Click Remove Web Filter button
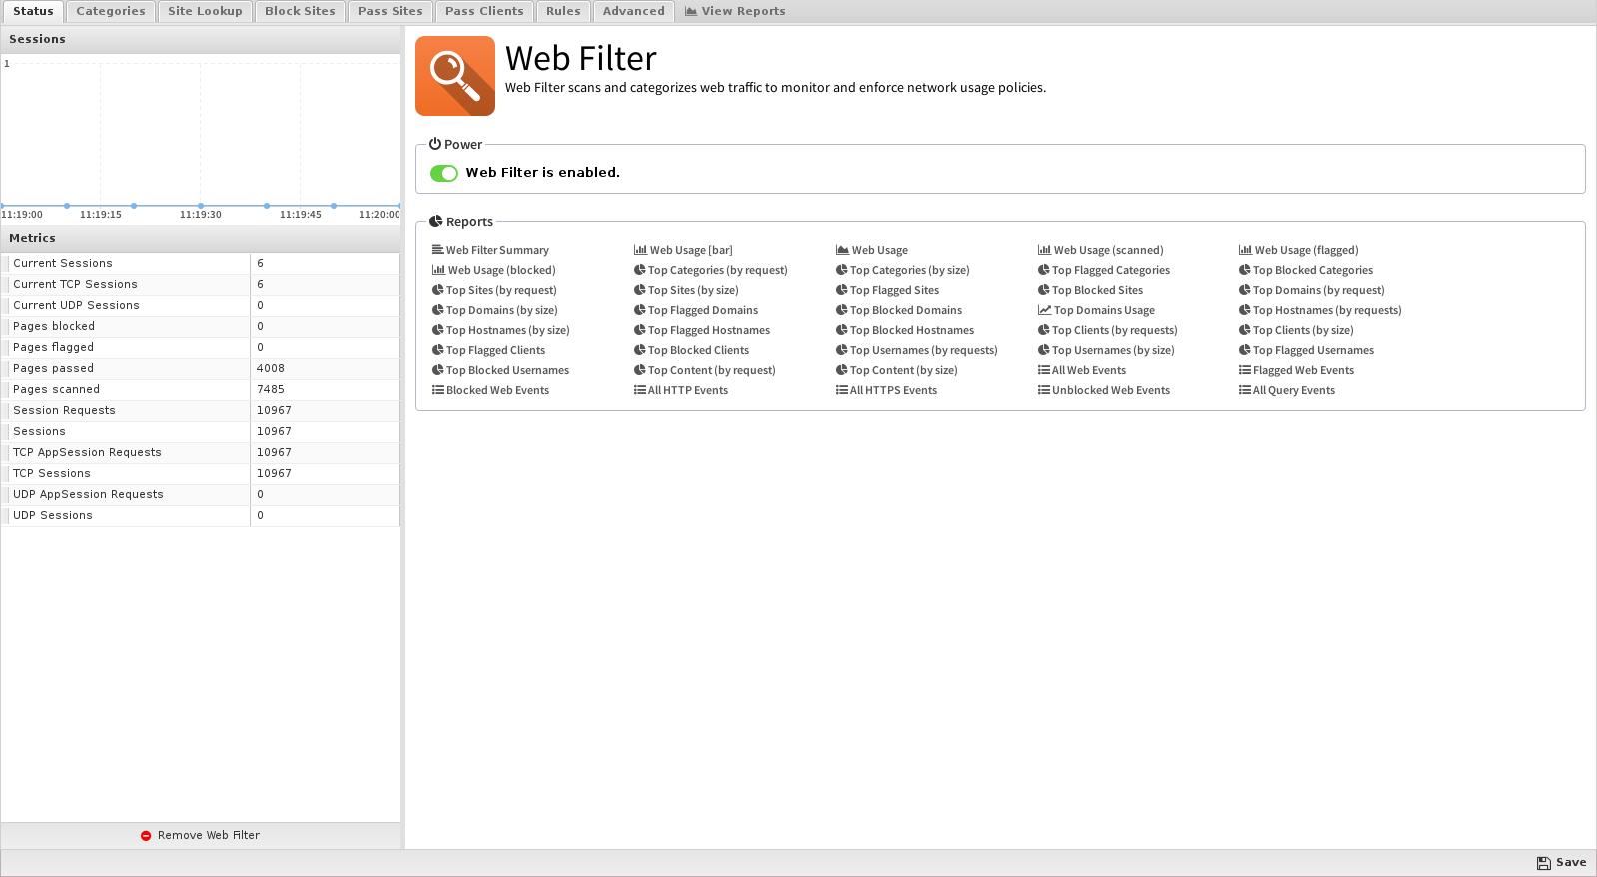 click(x=200, y=835)
